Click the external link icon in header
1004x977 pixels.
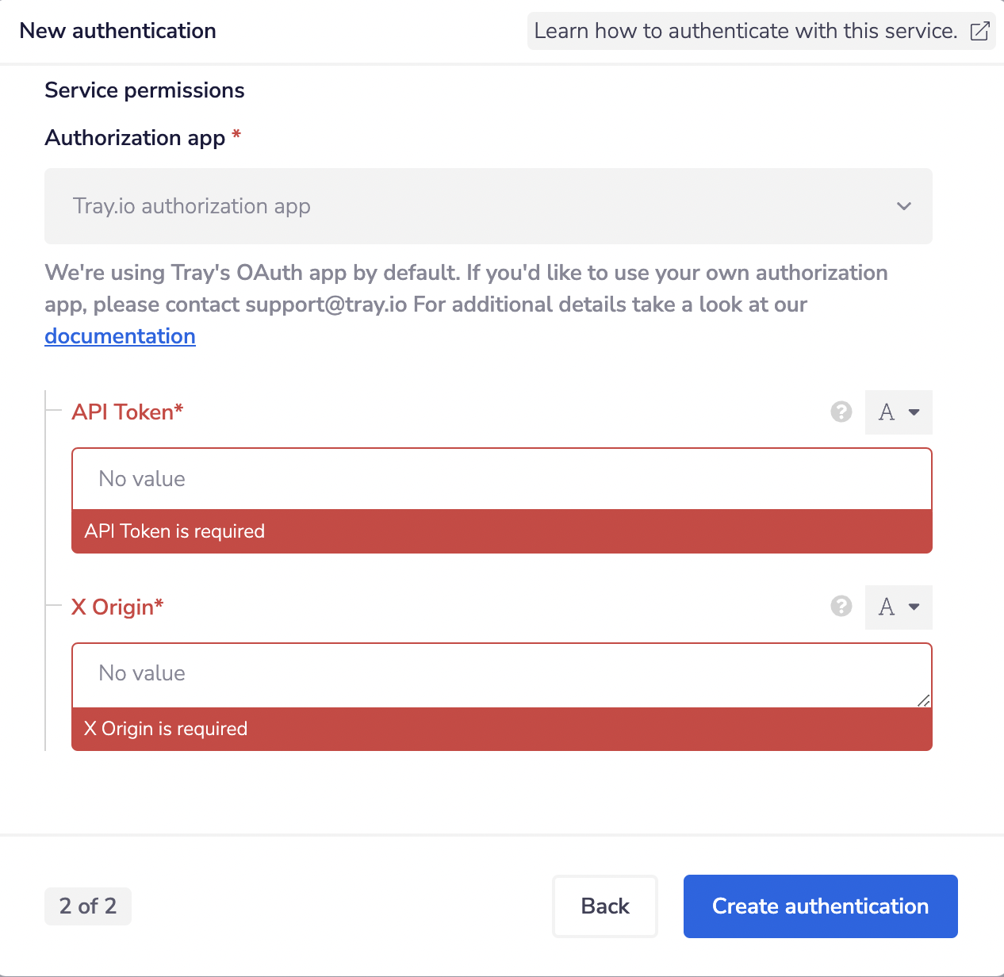pos(980,31)
